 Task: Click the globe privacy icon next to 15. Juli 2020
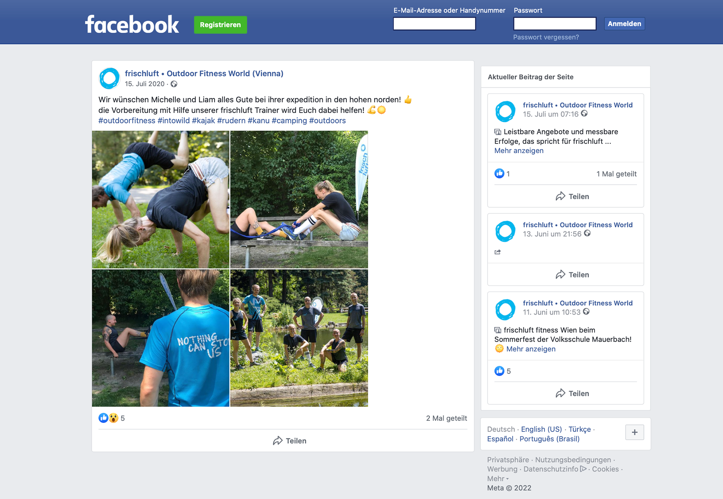174,84
